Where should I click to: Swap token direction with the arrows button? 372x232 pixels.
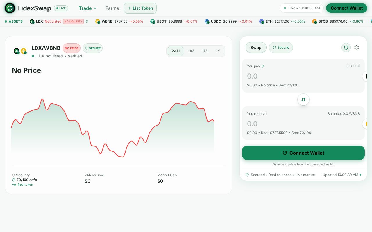[x=303, y=99]
